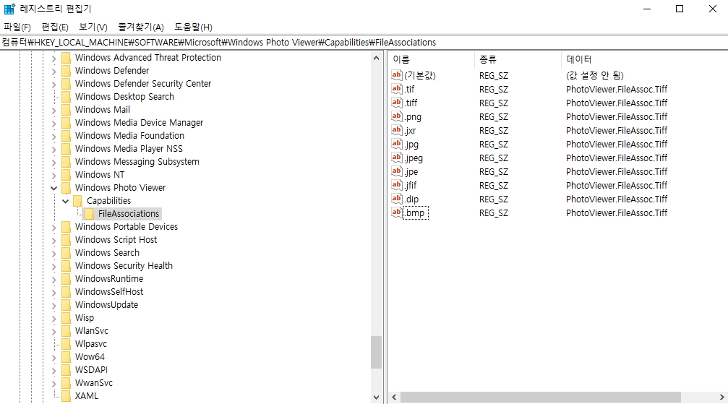Sort values by the 이름 column header
This screenshot has height=404, width=728.
(x=432, y=59)
